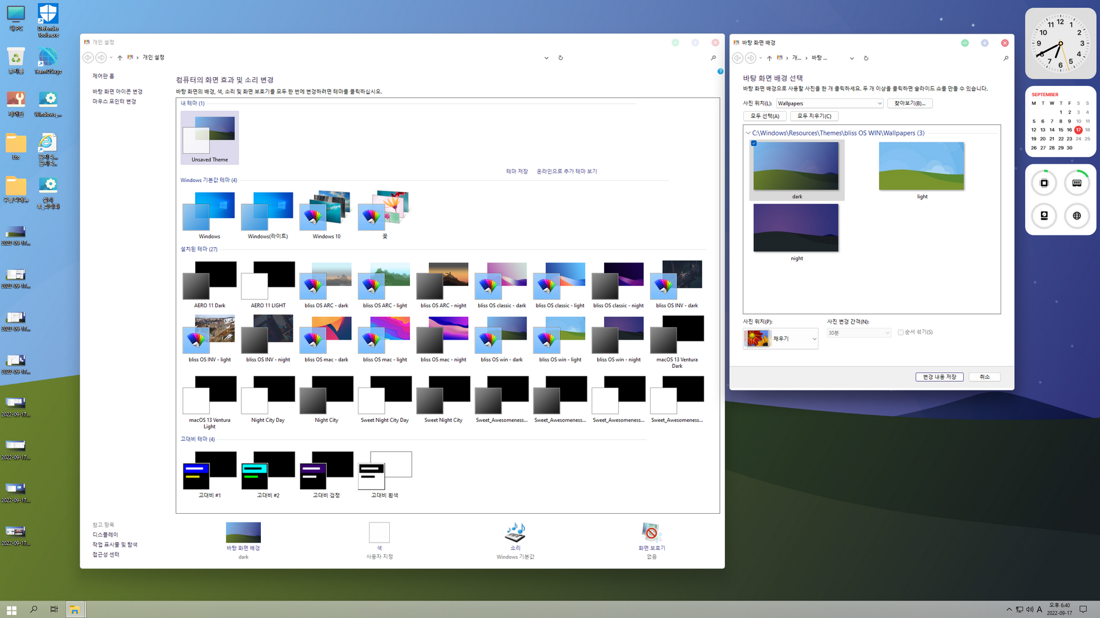Viewport: 1100px width, 618px height.
Task: Click the network globe widget icon
Action: click(1077, 216)
